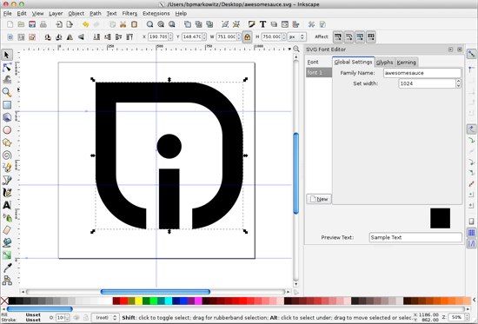Open the (root) layer dropdown
Viewport: 478px width, 324px height.
tap(105, 318)
